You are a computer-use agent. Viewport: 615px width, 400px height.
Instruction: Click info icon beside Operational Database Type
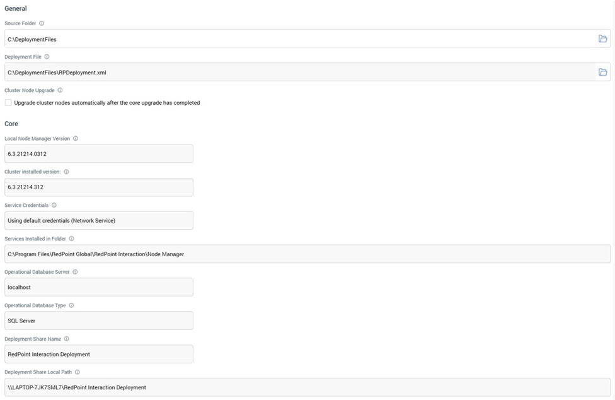click(x=71, y=305)
